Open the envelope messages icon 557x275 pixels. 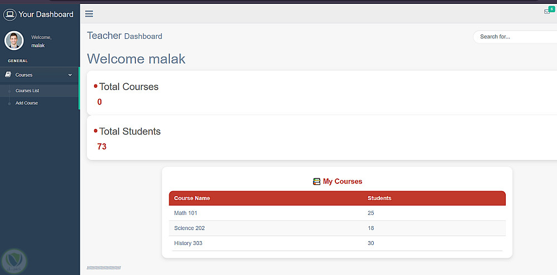point(547,12)
